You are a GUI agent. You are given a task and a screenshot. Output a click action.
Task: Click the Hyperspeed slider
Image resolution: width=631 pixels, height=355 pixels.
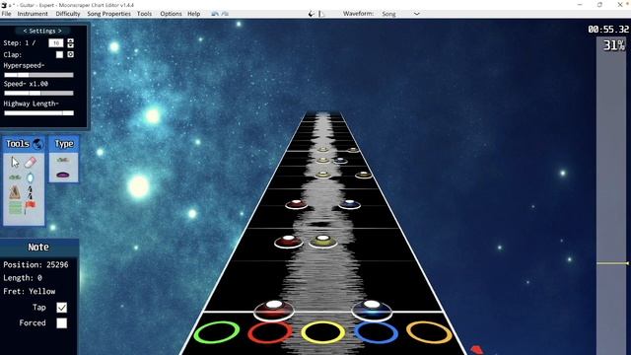(x=38, y=75)
